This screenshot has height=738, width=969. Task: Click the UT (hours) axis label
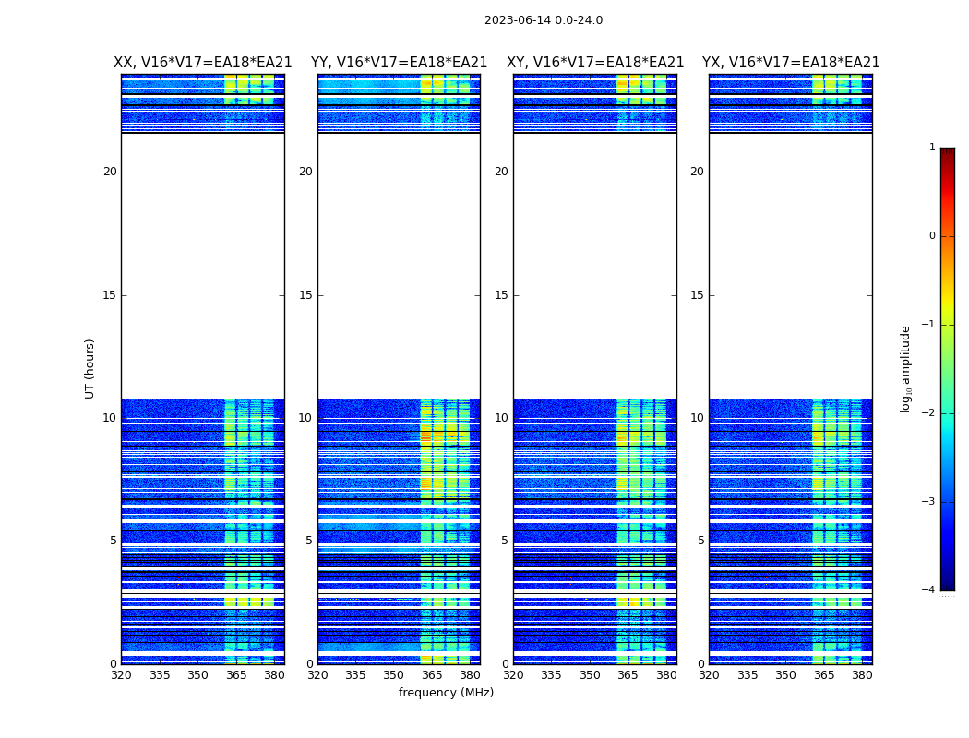pyautogui.click(x=90, y=368)
